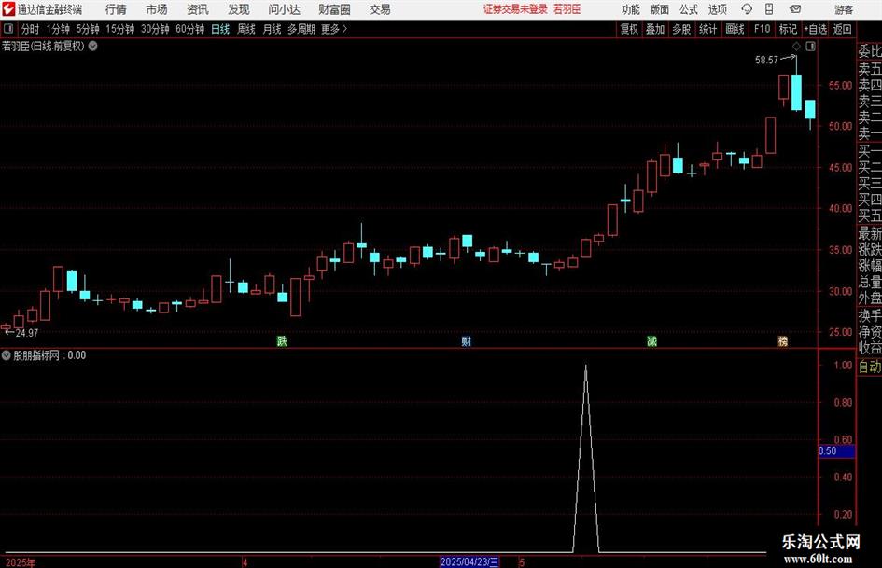
Task: Add stock via +自选 button
Action: pos(815,29)
